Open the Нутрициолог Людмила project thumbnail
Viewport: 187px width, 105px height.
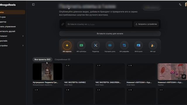[47, 71]
